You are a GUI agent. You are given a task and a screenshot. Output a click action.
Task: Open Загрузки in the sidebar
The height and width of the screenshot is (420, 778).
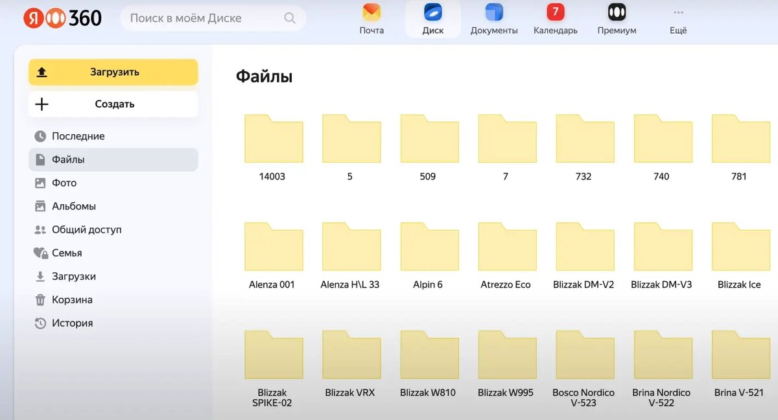tap(113, 276)
